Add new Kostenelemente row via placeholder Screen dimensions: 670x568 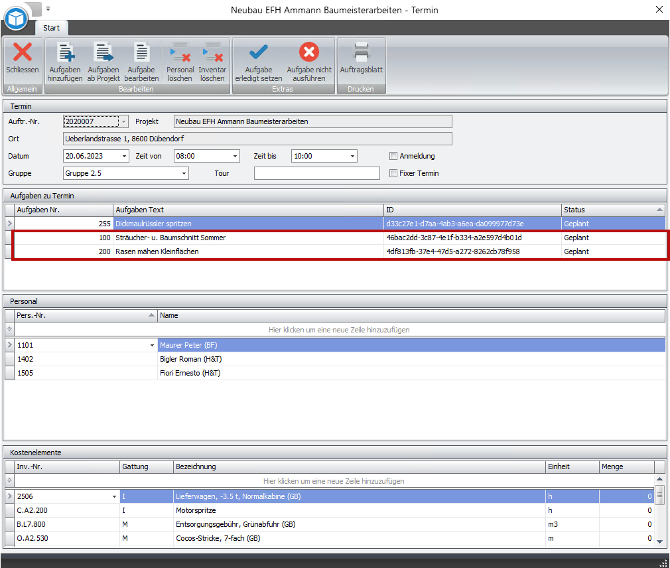tap(334, 481)
